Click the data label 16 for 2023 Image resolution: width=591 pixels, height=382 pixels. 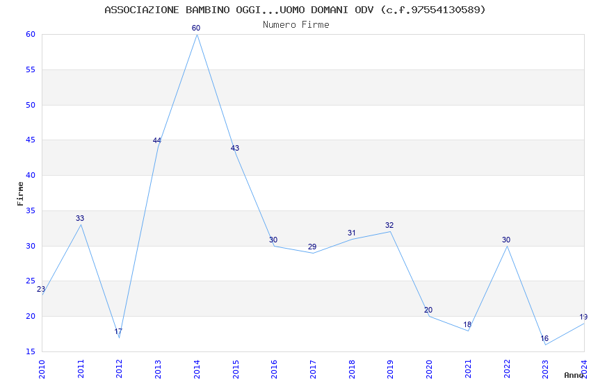544,338
